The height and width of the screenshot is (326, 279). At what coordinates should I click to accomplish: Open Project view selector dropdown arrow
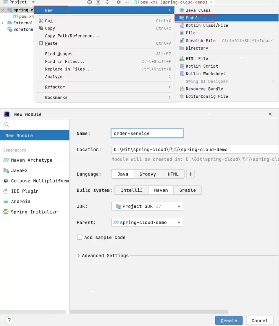click(33, 2)
